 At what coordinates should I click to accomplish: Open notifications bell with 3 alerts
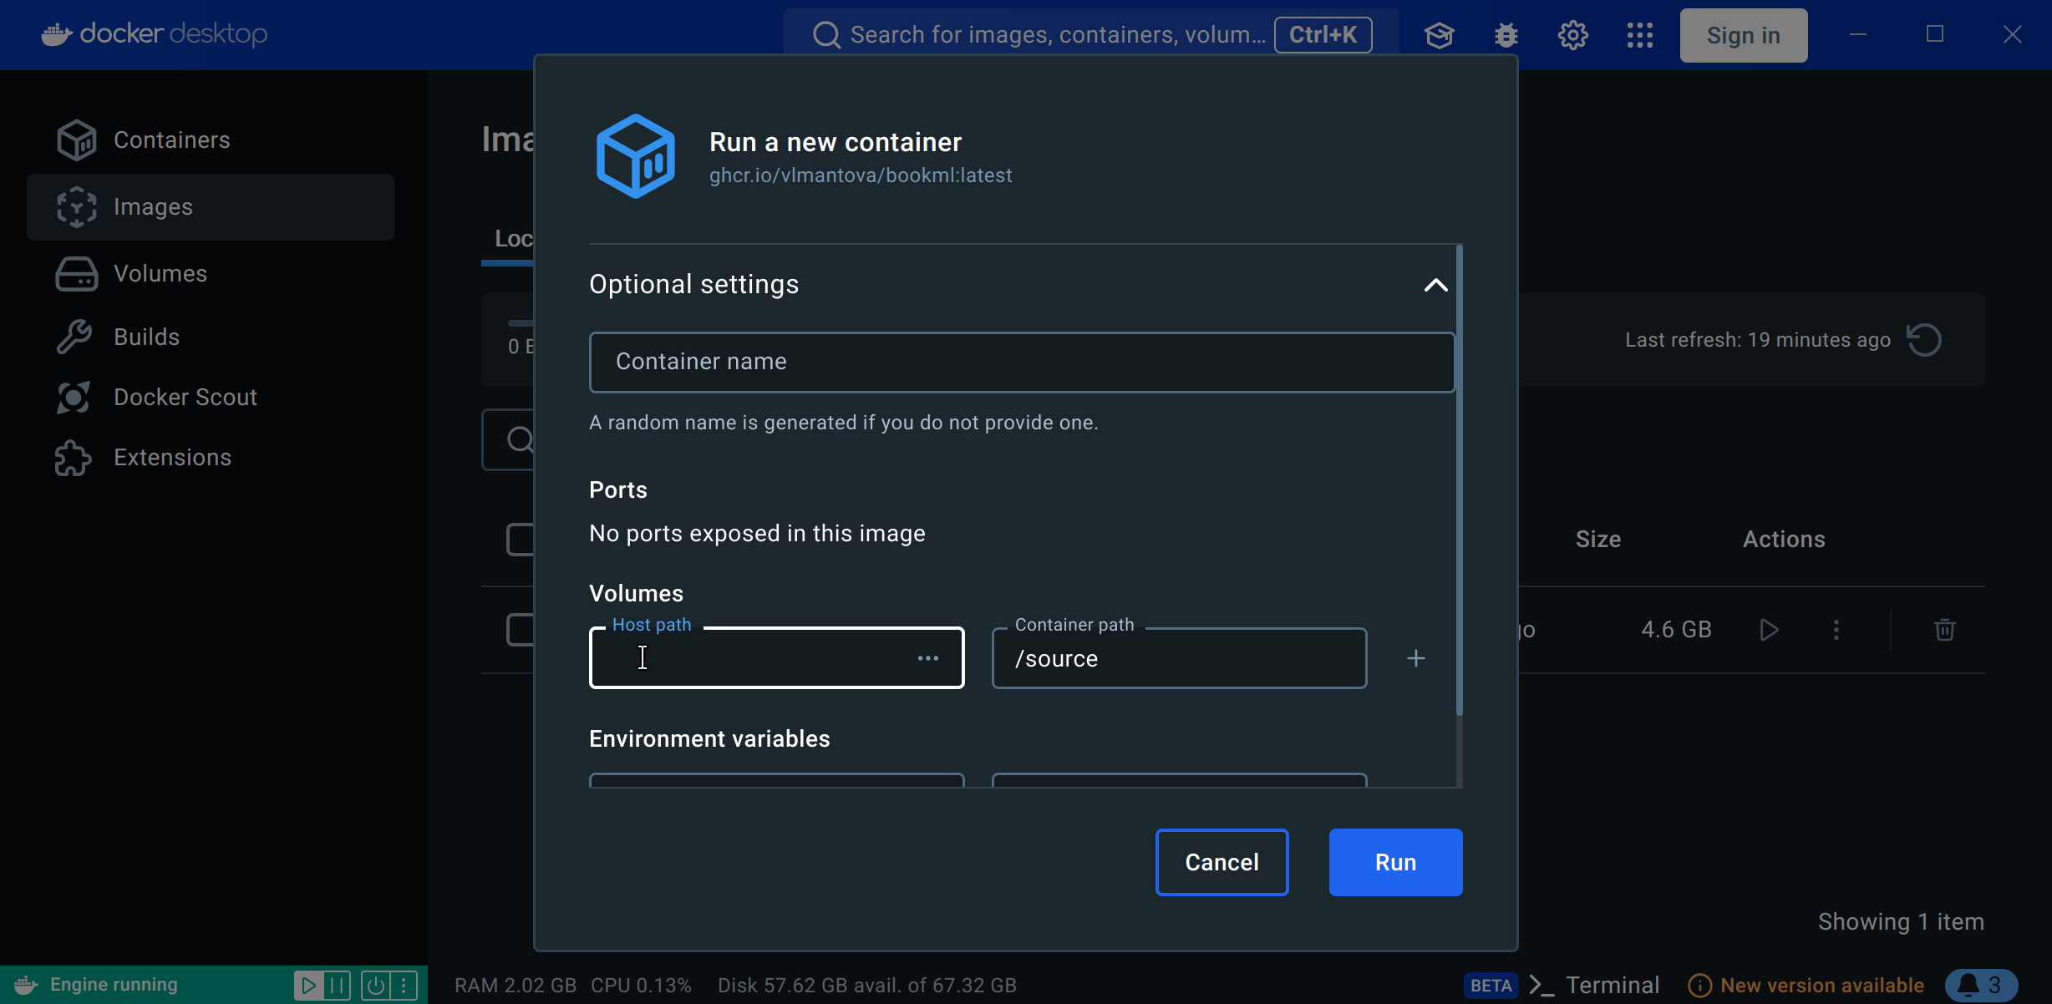click(1980, 986)
